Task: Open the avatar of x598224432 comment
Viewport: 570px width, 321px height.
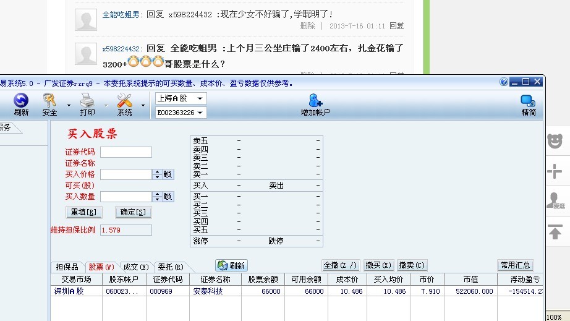Action: click(86, 54)
